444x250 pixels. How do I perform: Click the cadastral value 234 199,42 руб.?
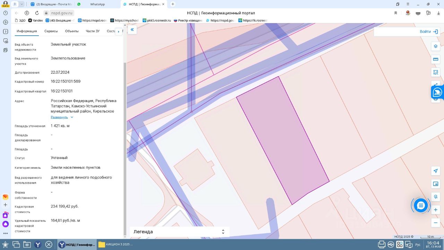pyautogui.click(x=65, y=206)
